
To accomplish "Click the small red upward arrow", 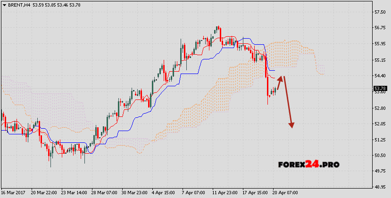I will (279, 83).
